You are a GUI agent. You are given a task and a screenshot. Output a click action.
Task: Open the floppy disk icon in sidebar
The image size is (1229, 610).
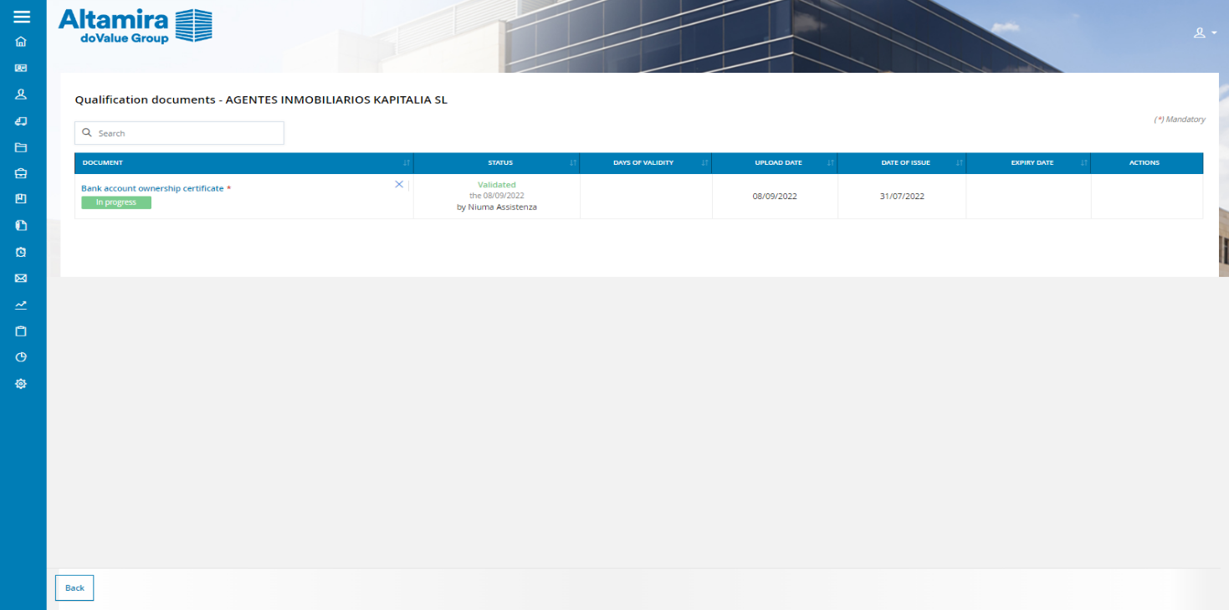[x=21, y=199]
